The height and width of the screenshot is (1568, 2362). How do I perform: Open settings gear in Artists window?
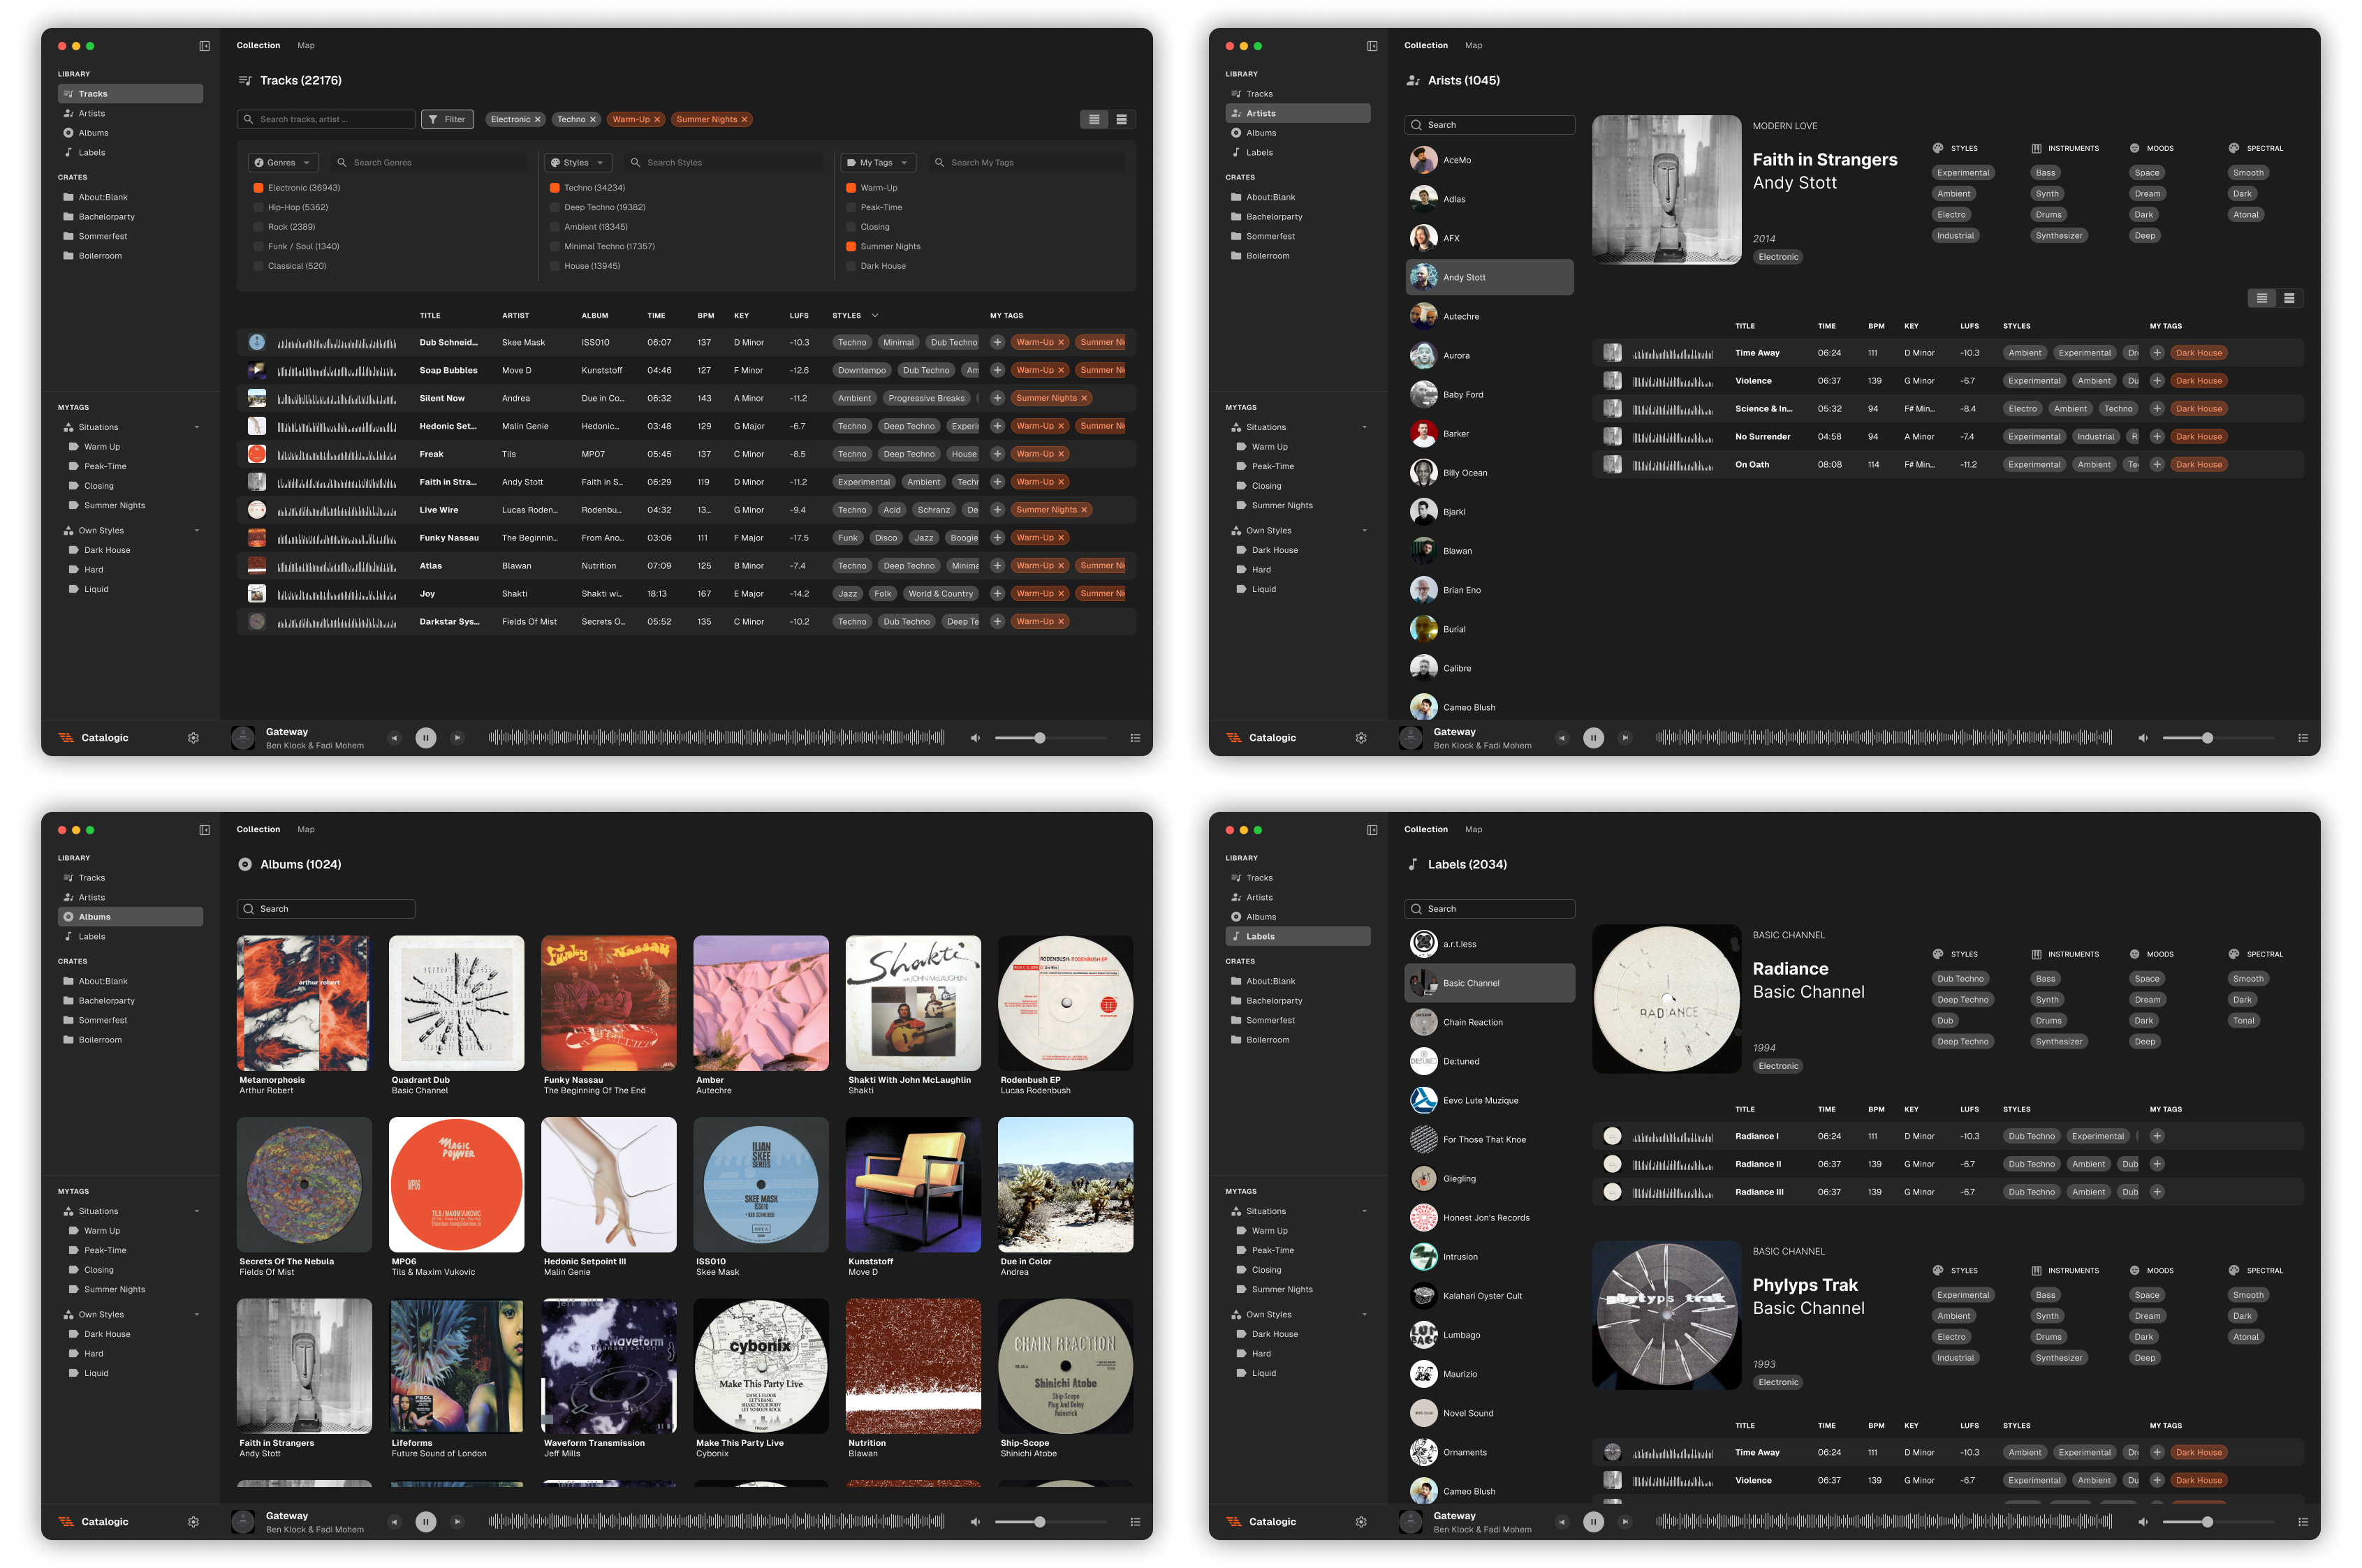coord(1360,738)
